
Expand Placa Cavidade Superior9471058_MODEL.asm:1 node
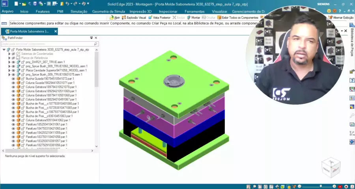9,70
